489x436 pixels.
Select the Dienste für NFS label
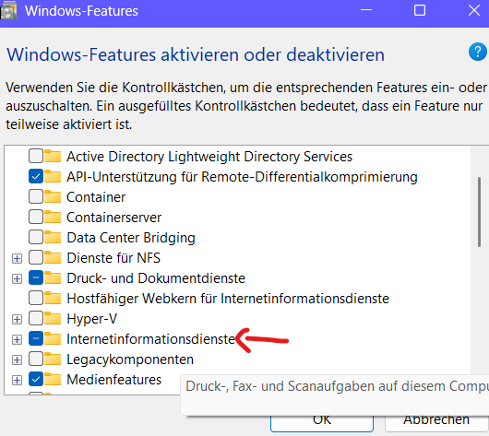[x=113, y=258]
